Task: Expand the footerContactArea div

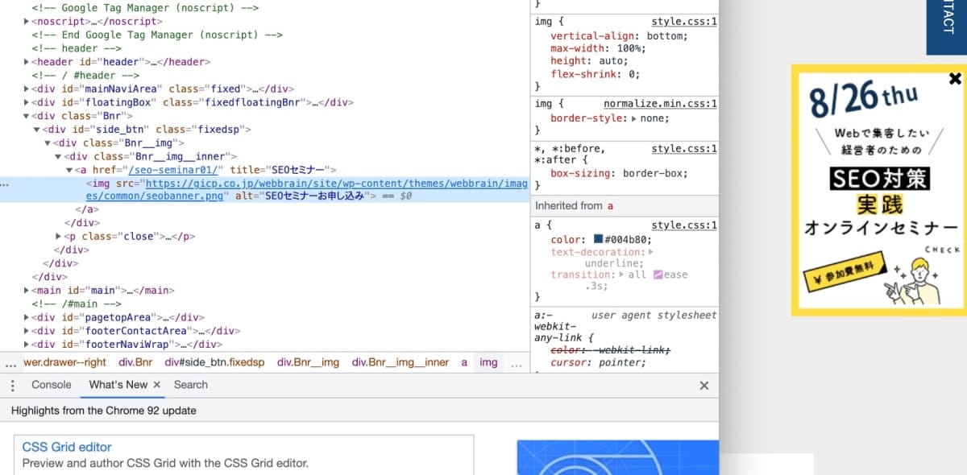Action: (x=27, y=331)
